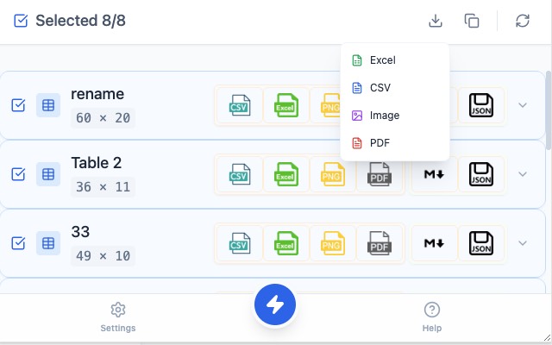This screenshot has height=345, width=552.
Task: Click the blue lightning bolt button
Action: (x=275, y=304)
